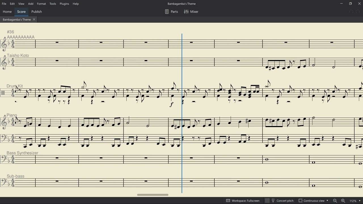Select the Sub-bass staff label
Screen dimensions: 363x204
[16, 176]
